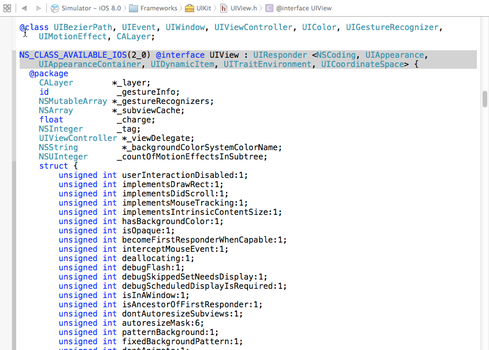Click the UIKit toolbox icon
This screenshot has width=489, height=350.
coord(190,8)
